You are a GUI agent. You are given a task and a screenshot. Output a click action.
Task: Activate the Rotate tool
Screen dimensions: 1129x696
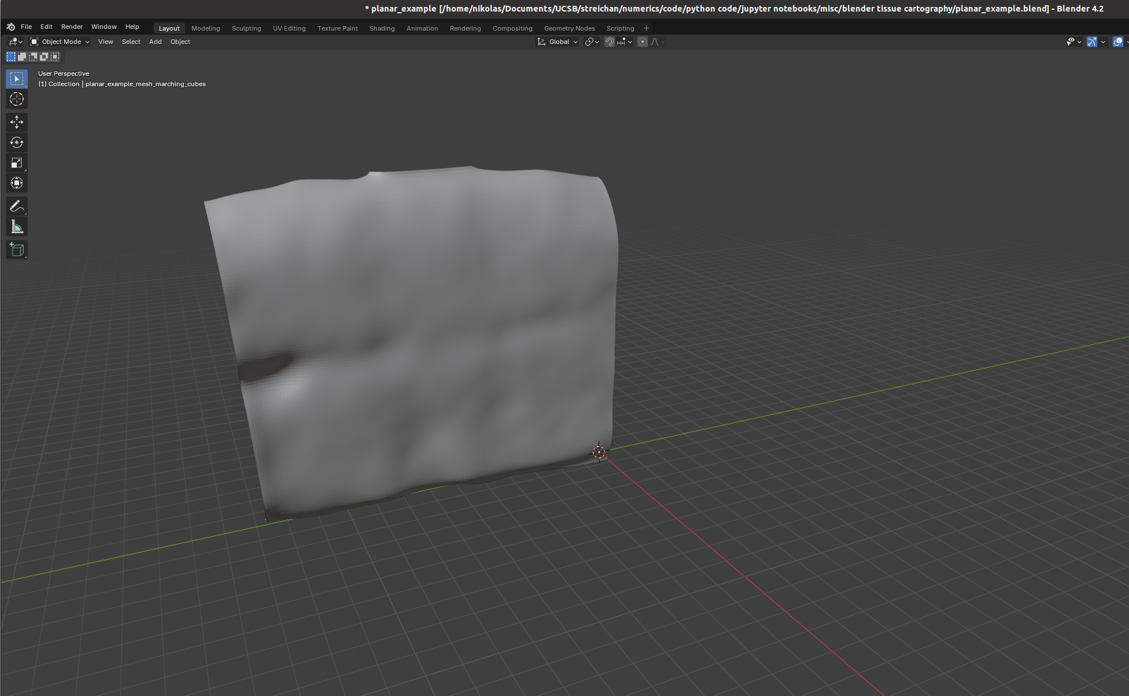pos(17,142)
